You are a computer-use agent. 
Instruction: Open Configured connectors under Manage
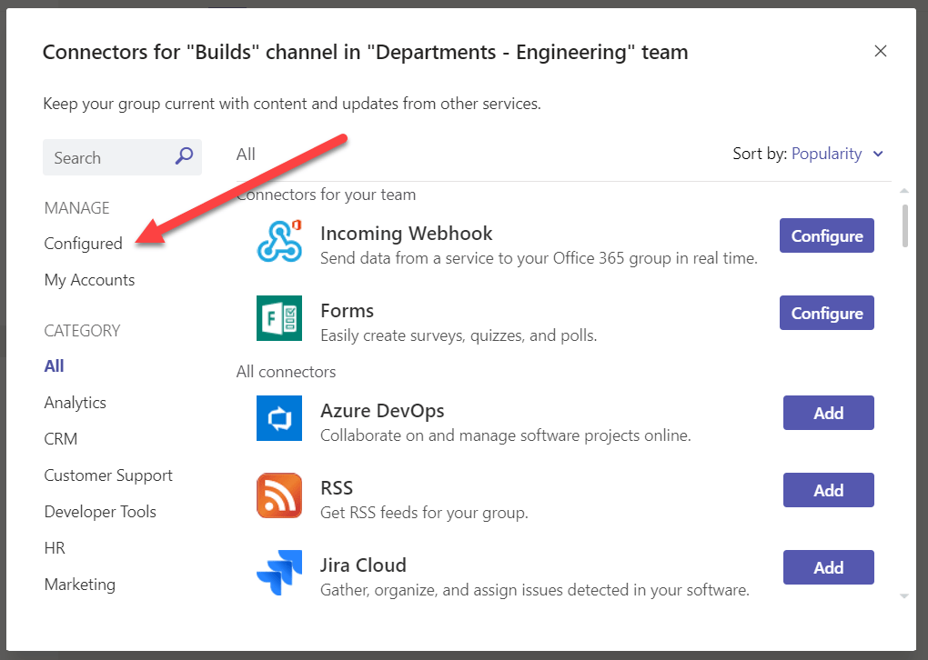pyautogui.click(x=83, y=244)
